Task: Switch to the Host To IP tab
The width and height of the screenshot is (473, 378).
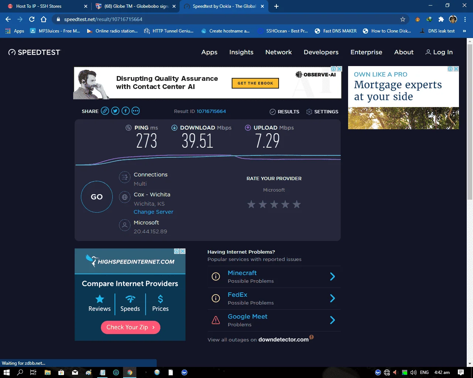Action: point(46,6)
